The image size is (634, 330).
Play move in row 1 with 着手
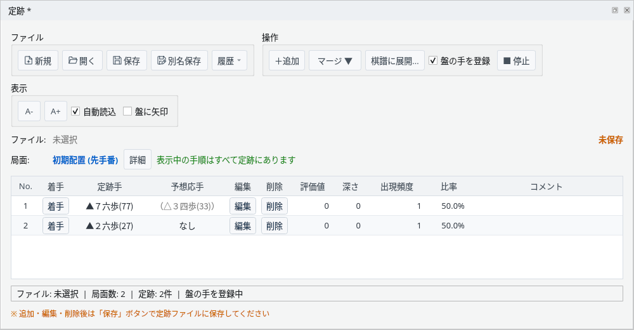pyautogui.click(x=56, y=206)
